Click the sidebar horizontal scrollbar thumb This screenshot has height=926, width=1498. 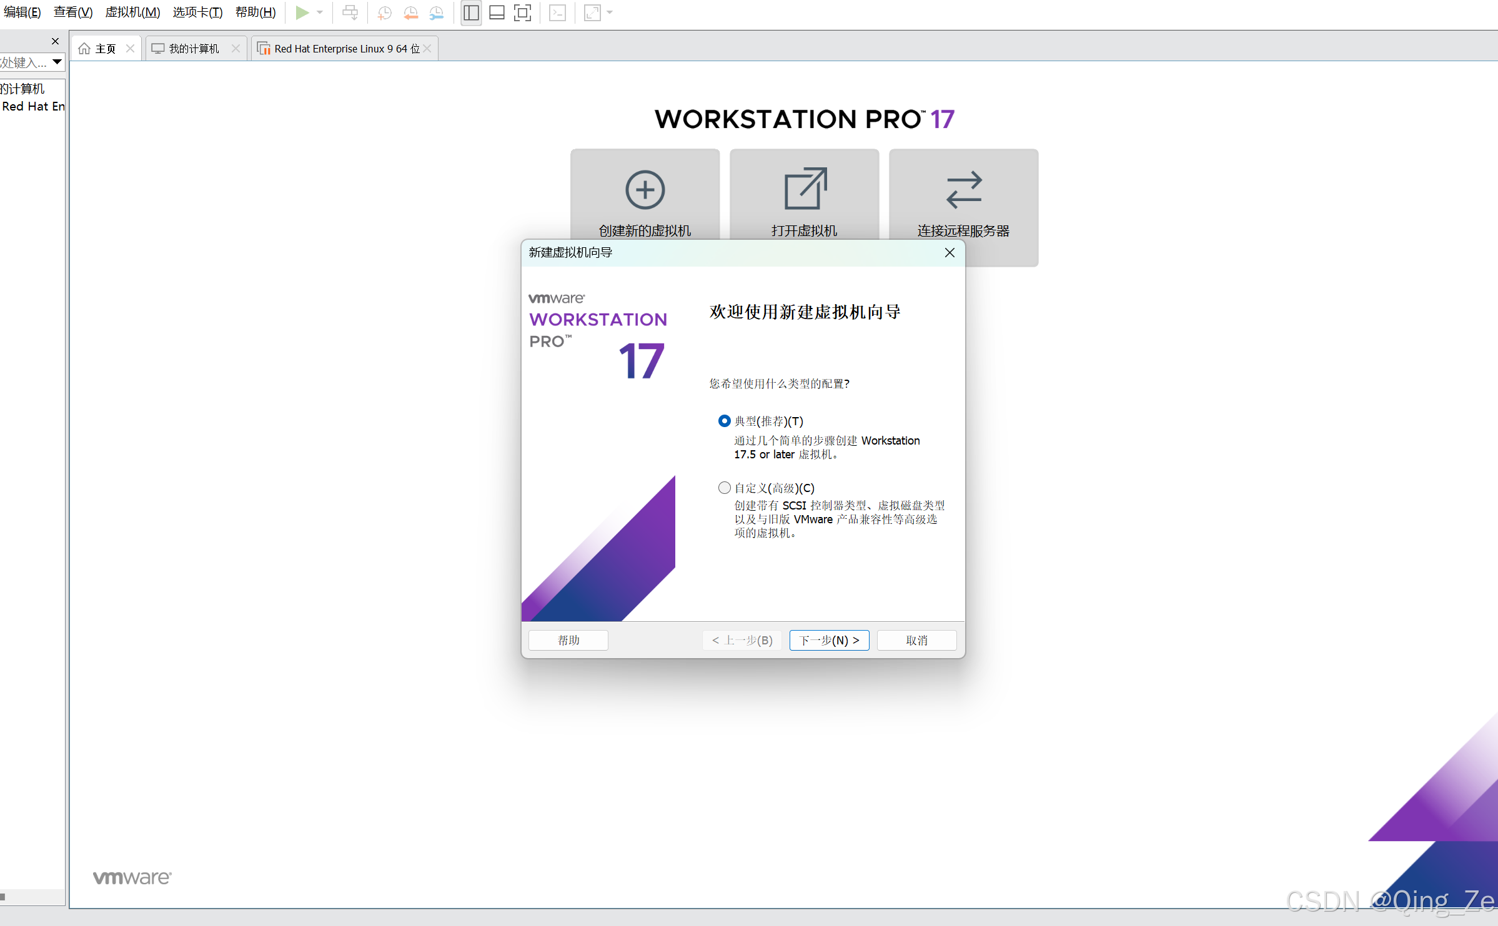click(2, 897)
